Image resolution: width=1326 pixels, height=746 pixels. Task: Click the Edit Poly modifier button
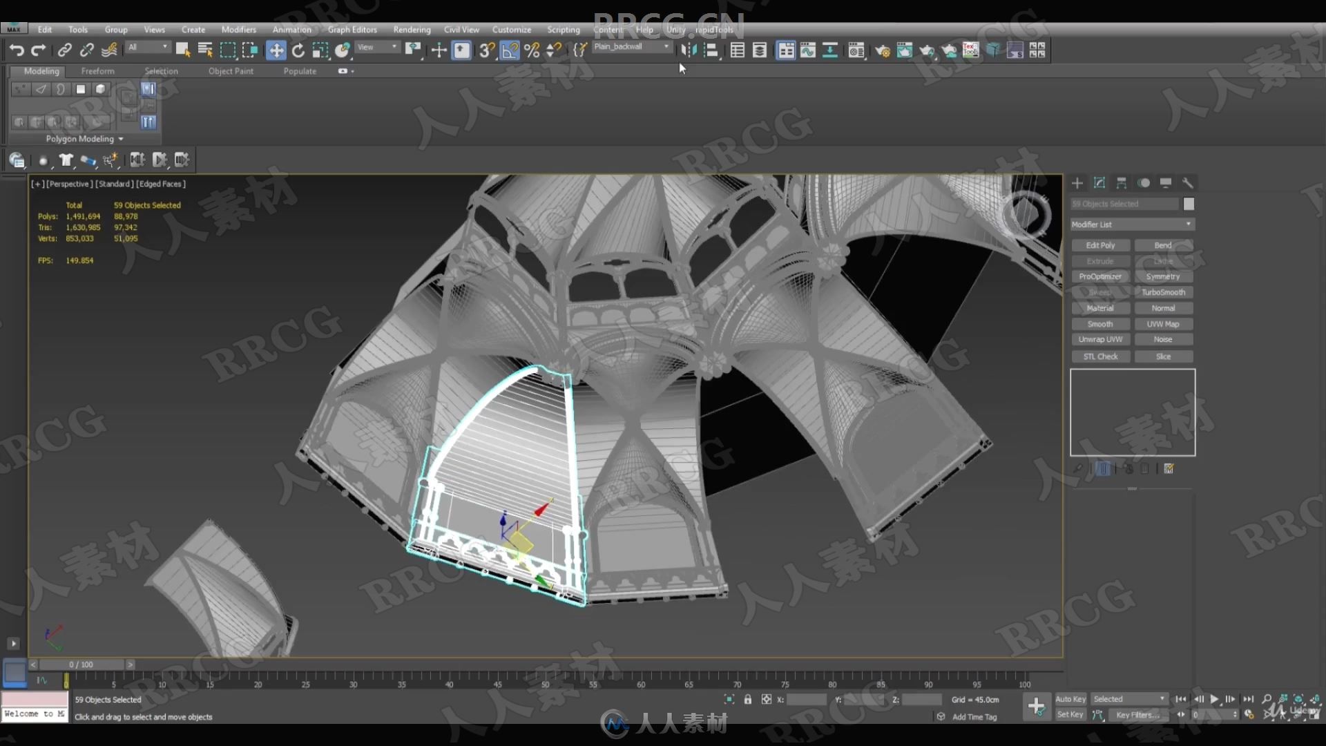click(1098, 245)
